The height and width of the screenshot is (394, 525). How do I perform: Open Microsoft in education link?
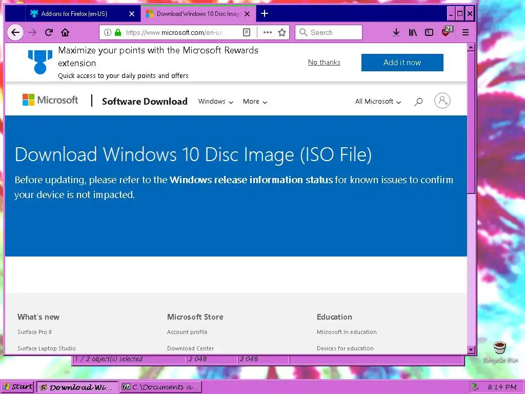coord(347,332)
